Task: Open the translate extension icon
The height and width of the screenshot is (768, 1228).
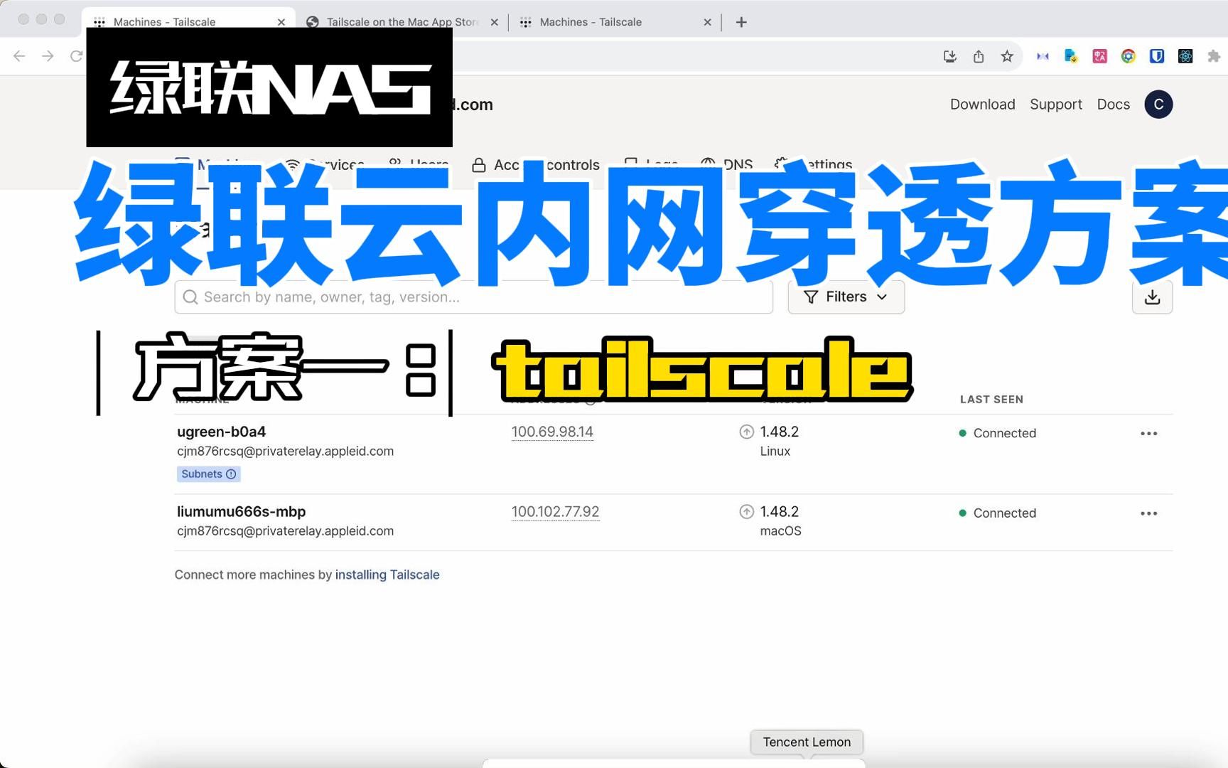Action: [1099, 56]
